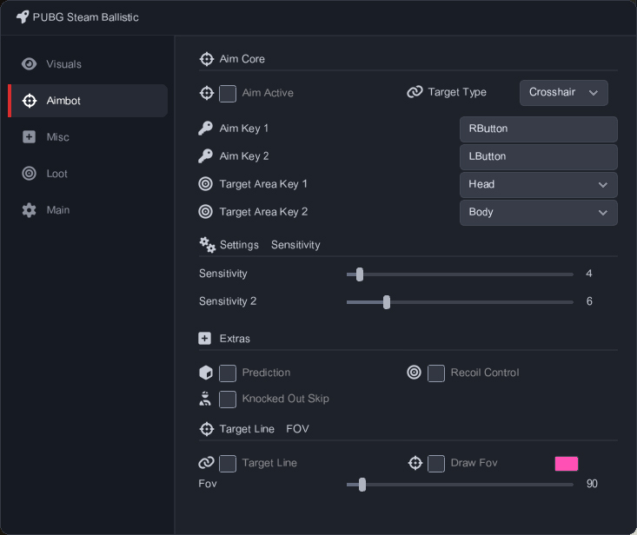Viewport: 637px width, 535px height.
Task: Click the 'Aim Core' heading text
Action: [x=242, y=59]
